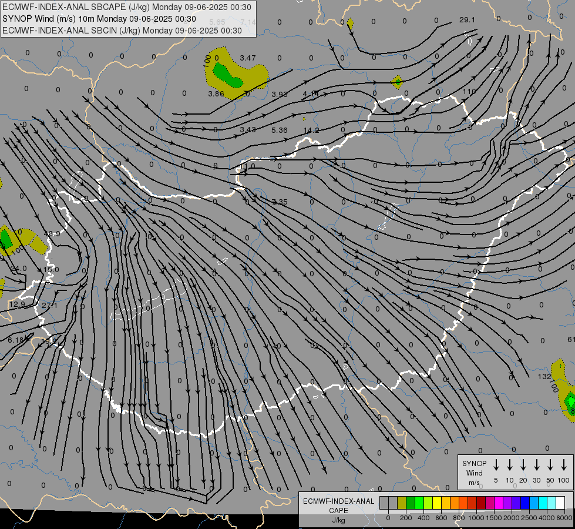Pick the purple swatch left of 2000
This screenshot has width=575, height=529.
pos(507,503)
